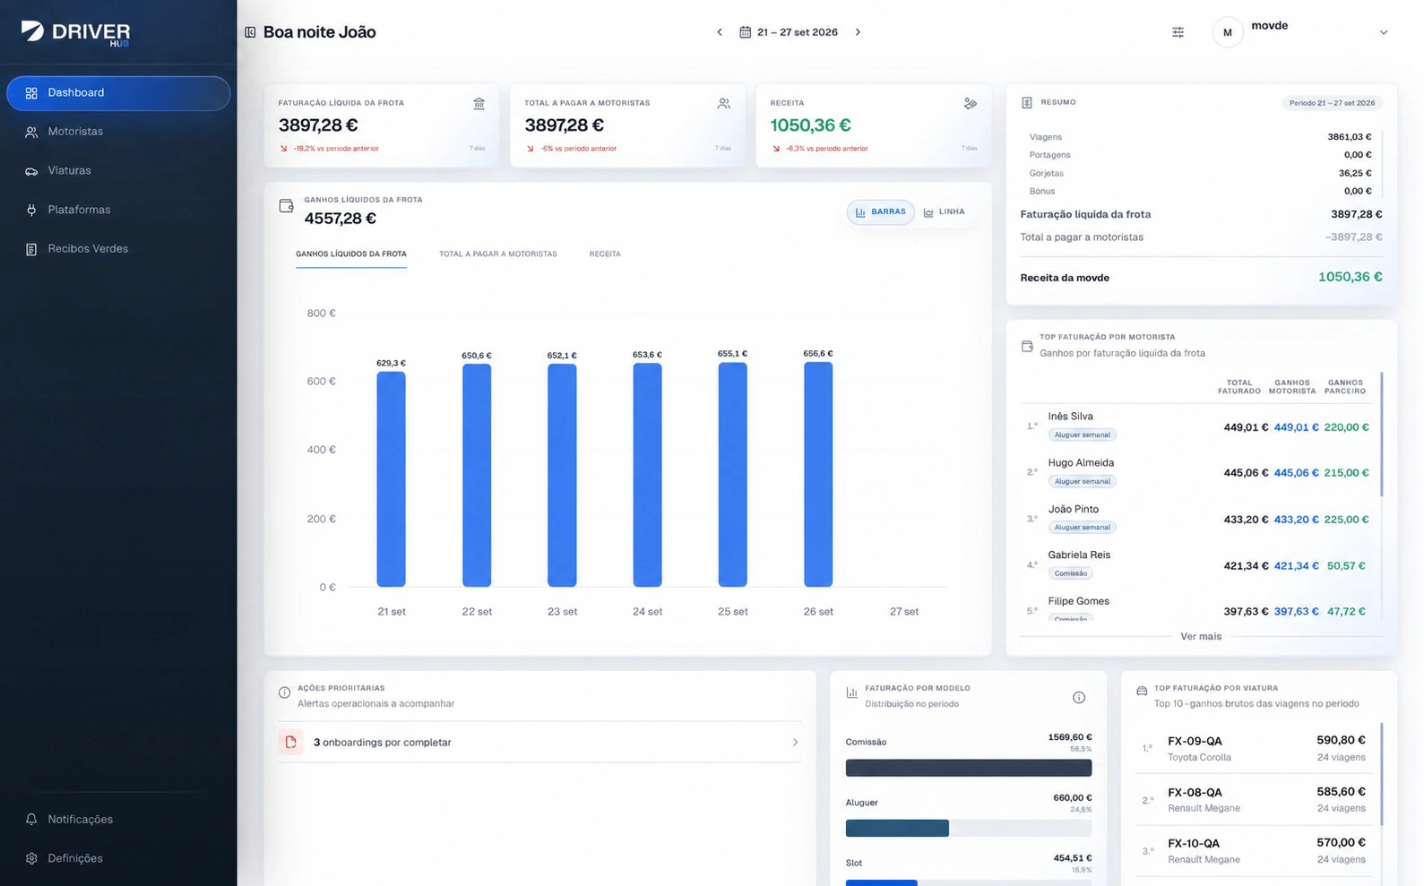Image resolution: width=1424 pixels, height=886 pixels.
Task: Click bank icon on Faturação Líquida card
Action: 479,104
